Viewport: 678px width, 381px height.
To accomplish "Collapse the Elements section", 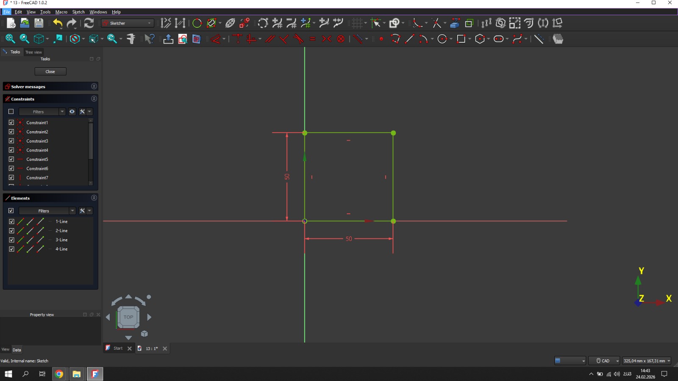I will pos(94,198).
